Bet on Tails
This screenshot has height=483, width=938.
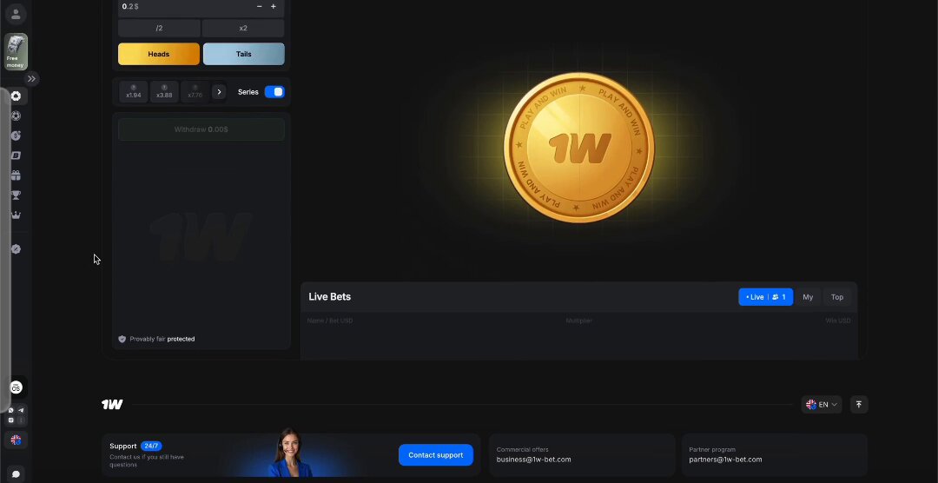click(243, 54)
